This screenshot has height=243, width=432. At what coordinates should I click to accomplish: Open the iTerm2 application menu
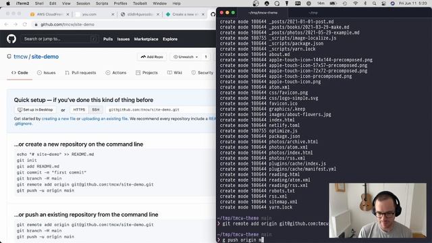pyautogui.click(x=22, y=3)
